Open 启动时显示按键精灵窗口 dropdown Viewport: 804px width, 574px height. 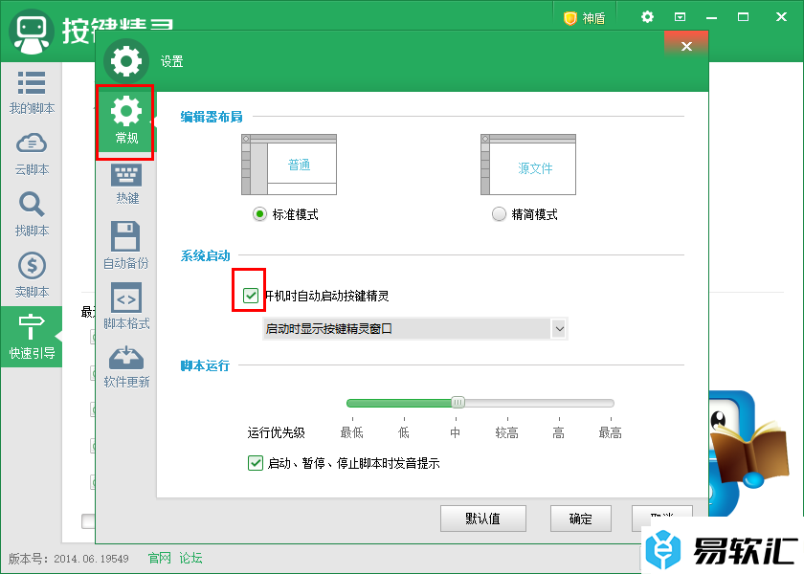click(x=414, y=328)
